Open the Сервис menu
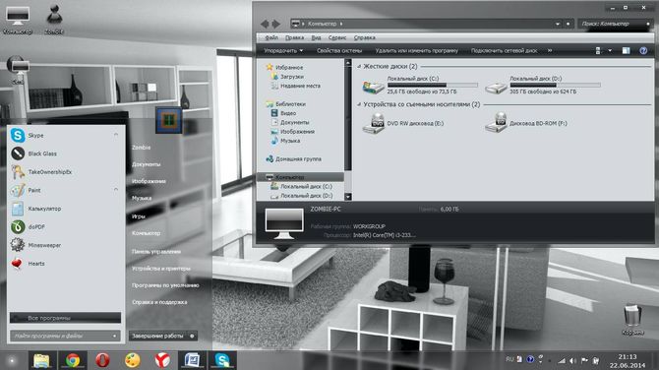This screenshot has width=659, height=370. [x=337, y=37]
